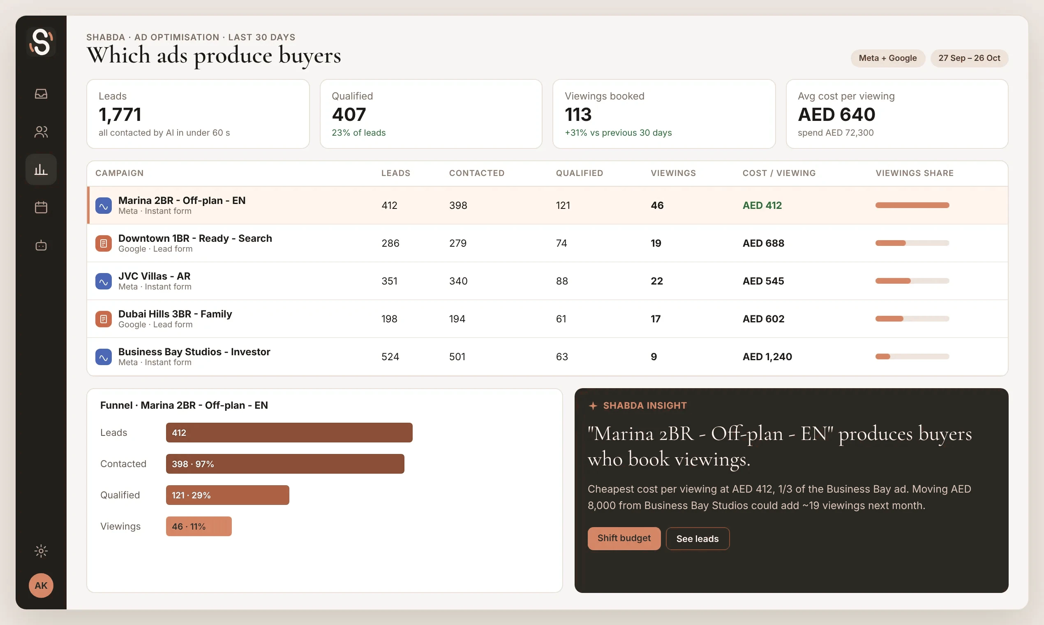
Task: Select the JVC Villas - AR name
Action: point(155,276)
